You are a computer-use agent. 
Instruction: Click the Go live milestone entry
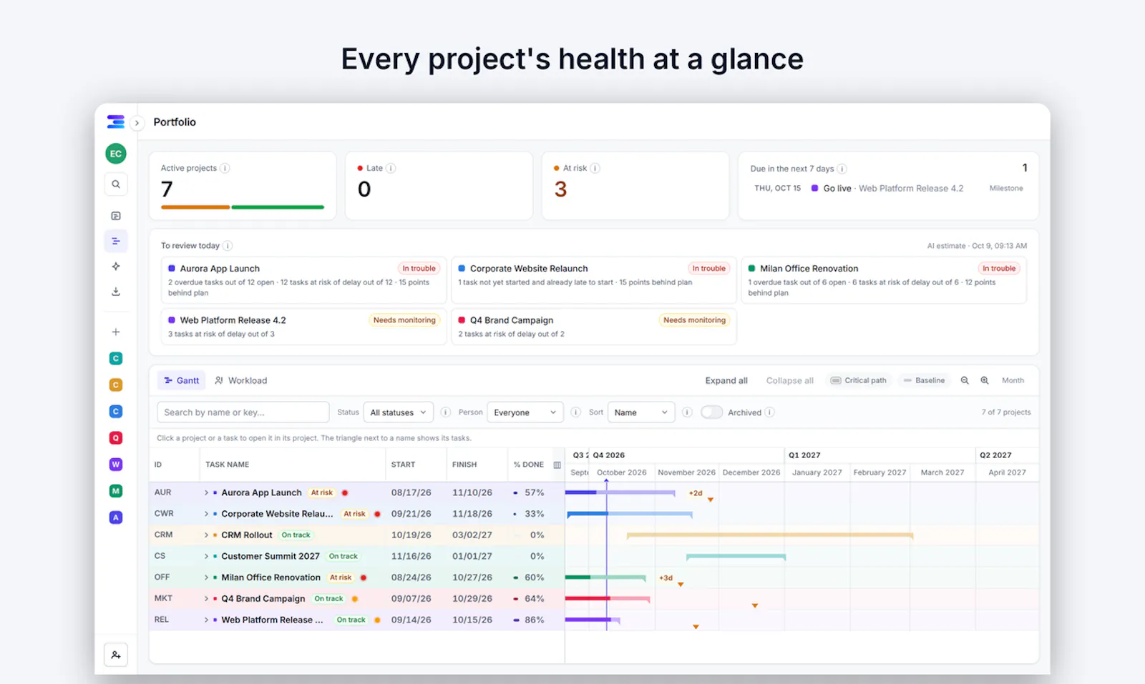pos(888,189)
